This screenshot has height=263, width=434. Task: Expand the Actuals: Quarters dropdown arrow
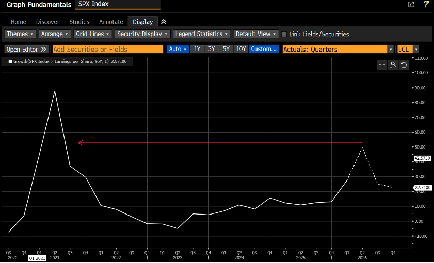[x=390, y=50]
